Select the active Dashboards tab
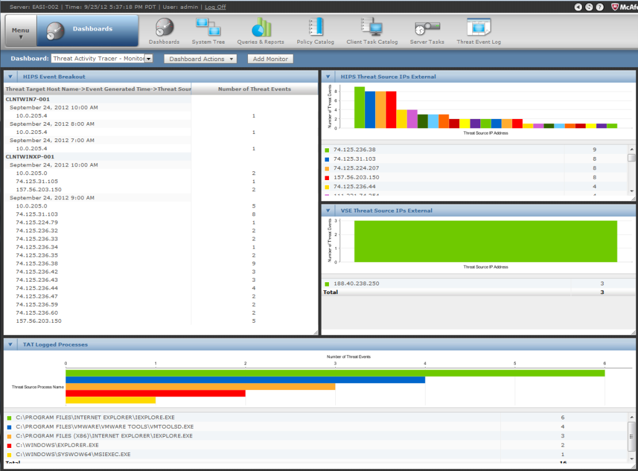 [x=87, y=31]
